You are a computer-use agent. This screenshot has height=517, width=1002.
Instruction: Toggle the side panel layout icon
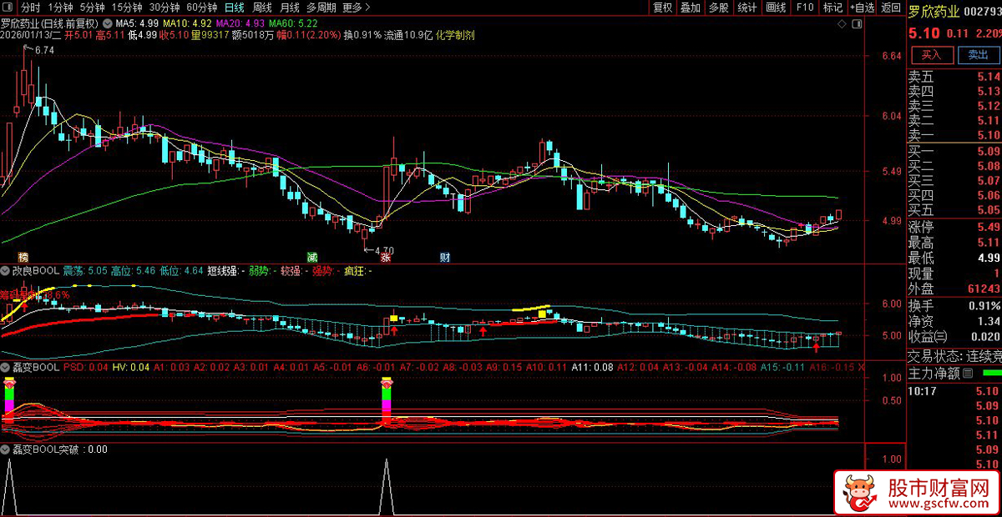858,24
